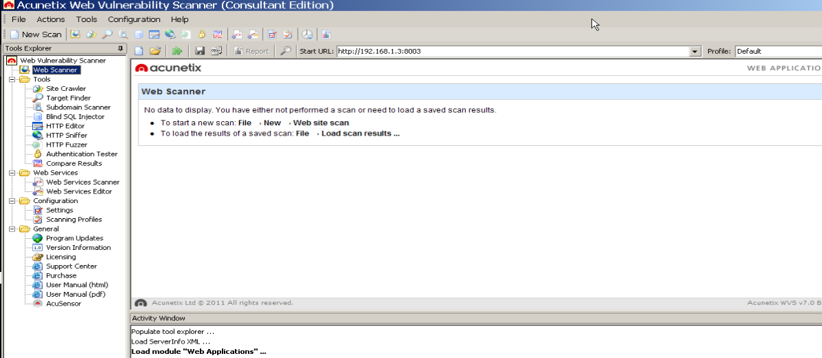The width and height of the screenshot is (822, 358).
Task: Open the Actions menu
Action: point(51,19)
